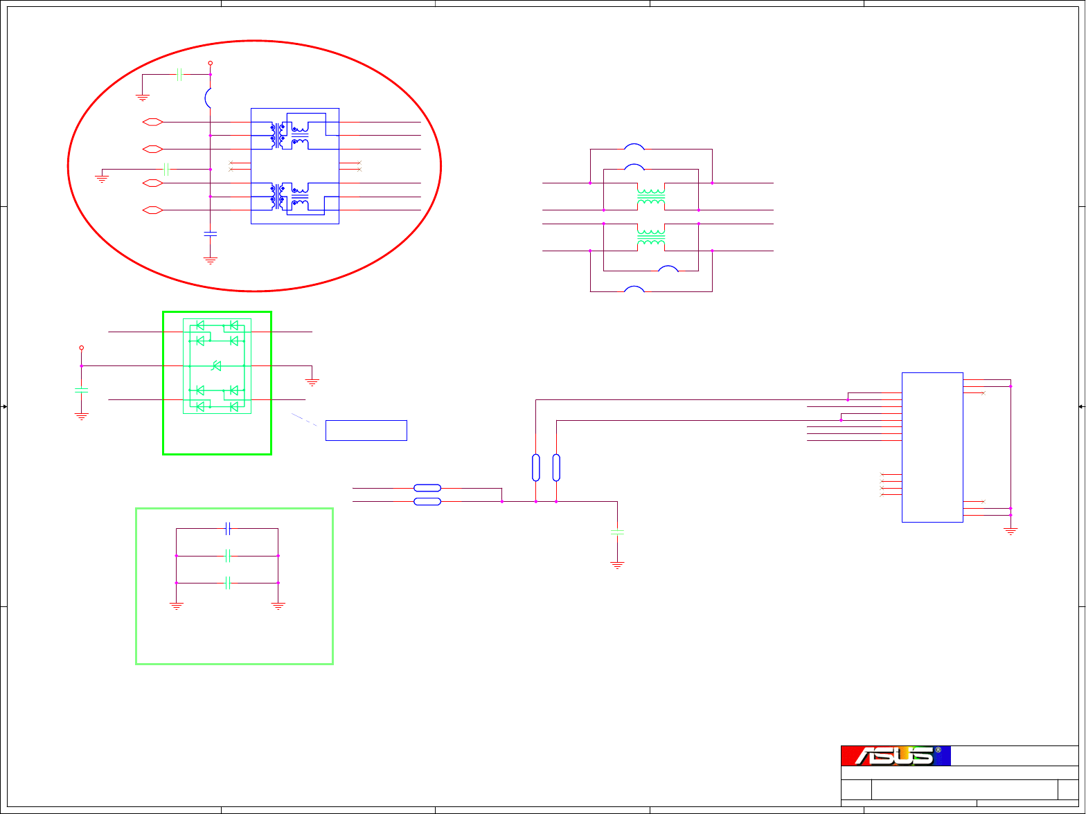Click the blue capacitor at the ellipse circuit's bottom
Viewport: 1086px width, 814px height.
click(211, 234)
